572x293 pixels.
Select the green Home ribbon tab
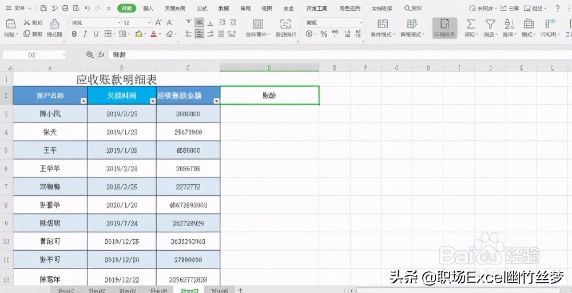tap(126, 8)
